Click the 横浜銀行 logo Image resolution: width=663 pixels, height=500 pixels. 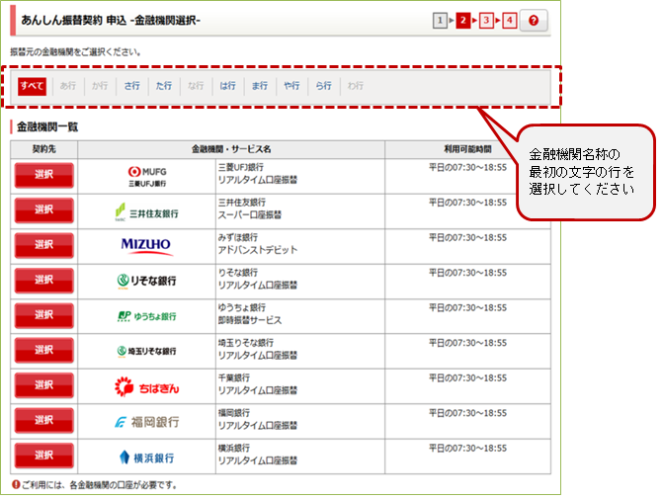[146, 458]
